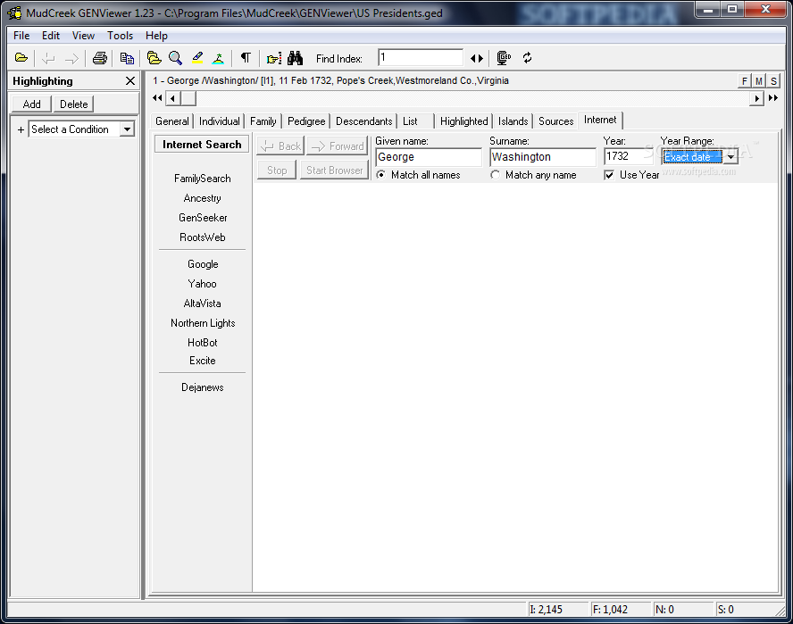Search on Google
Image resolution: width=793 pixels, height=624 pixels.
[203, 264]
